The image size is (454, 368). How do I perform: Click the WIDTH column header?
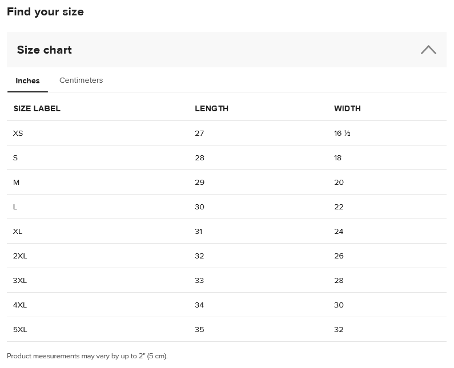pyautogui.click(x=347, y=108)
